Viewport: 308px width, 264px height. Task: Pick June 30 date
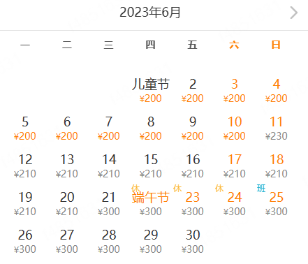193,241
